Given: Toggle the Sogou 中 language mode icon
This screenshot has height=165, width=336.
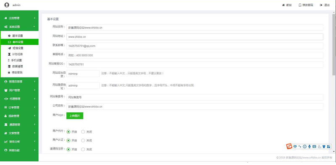Looking at the screenshot, I should (295, 147).
